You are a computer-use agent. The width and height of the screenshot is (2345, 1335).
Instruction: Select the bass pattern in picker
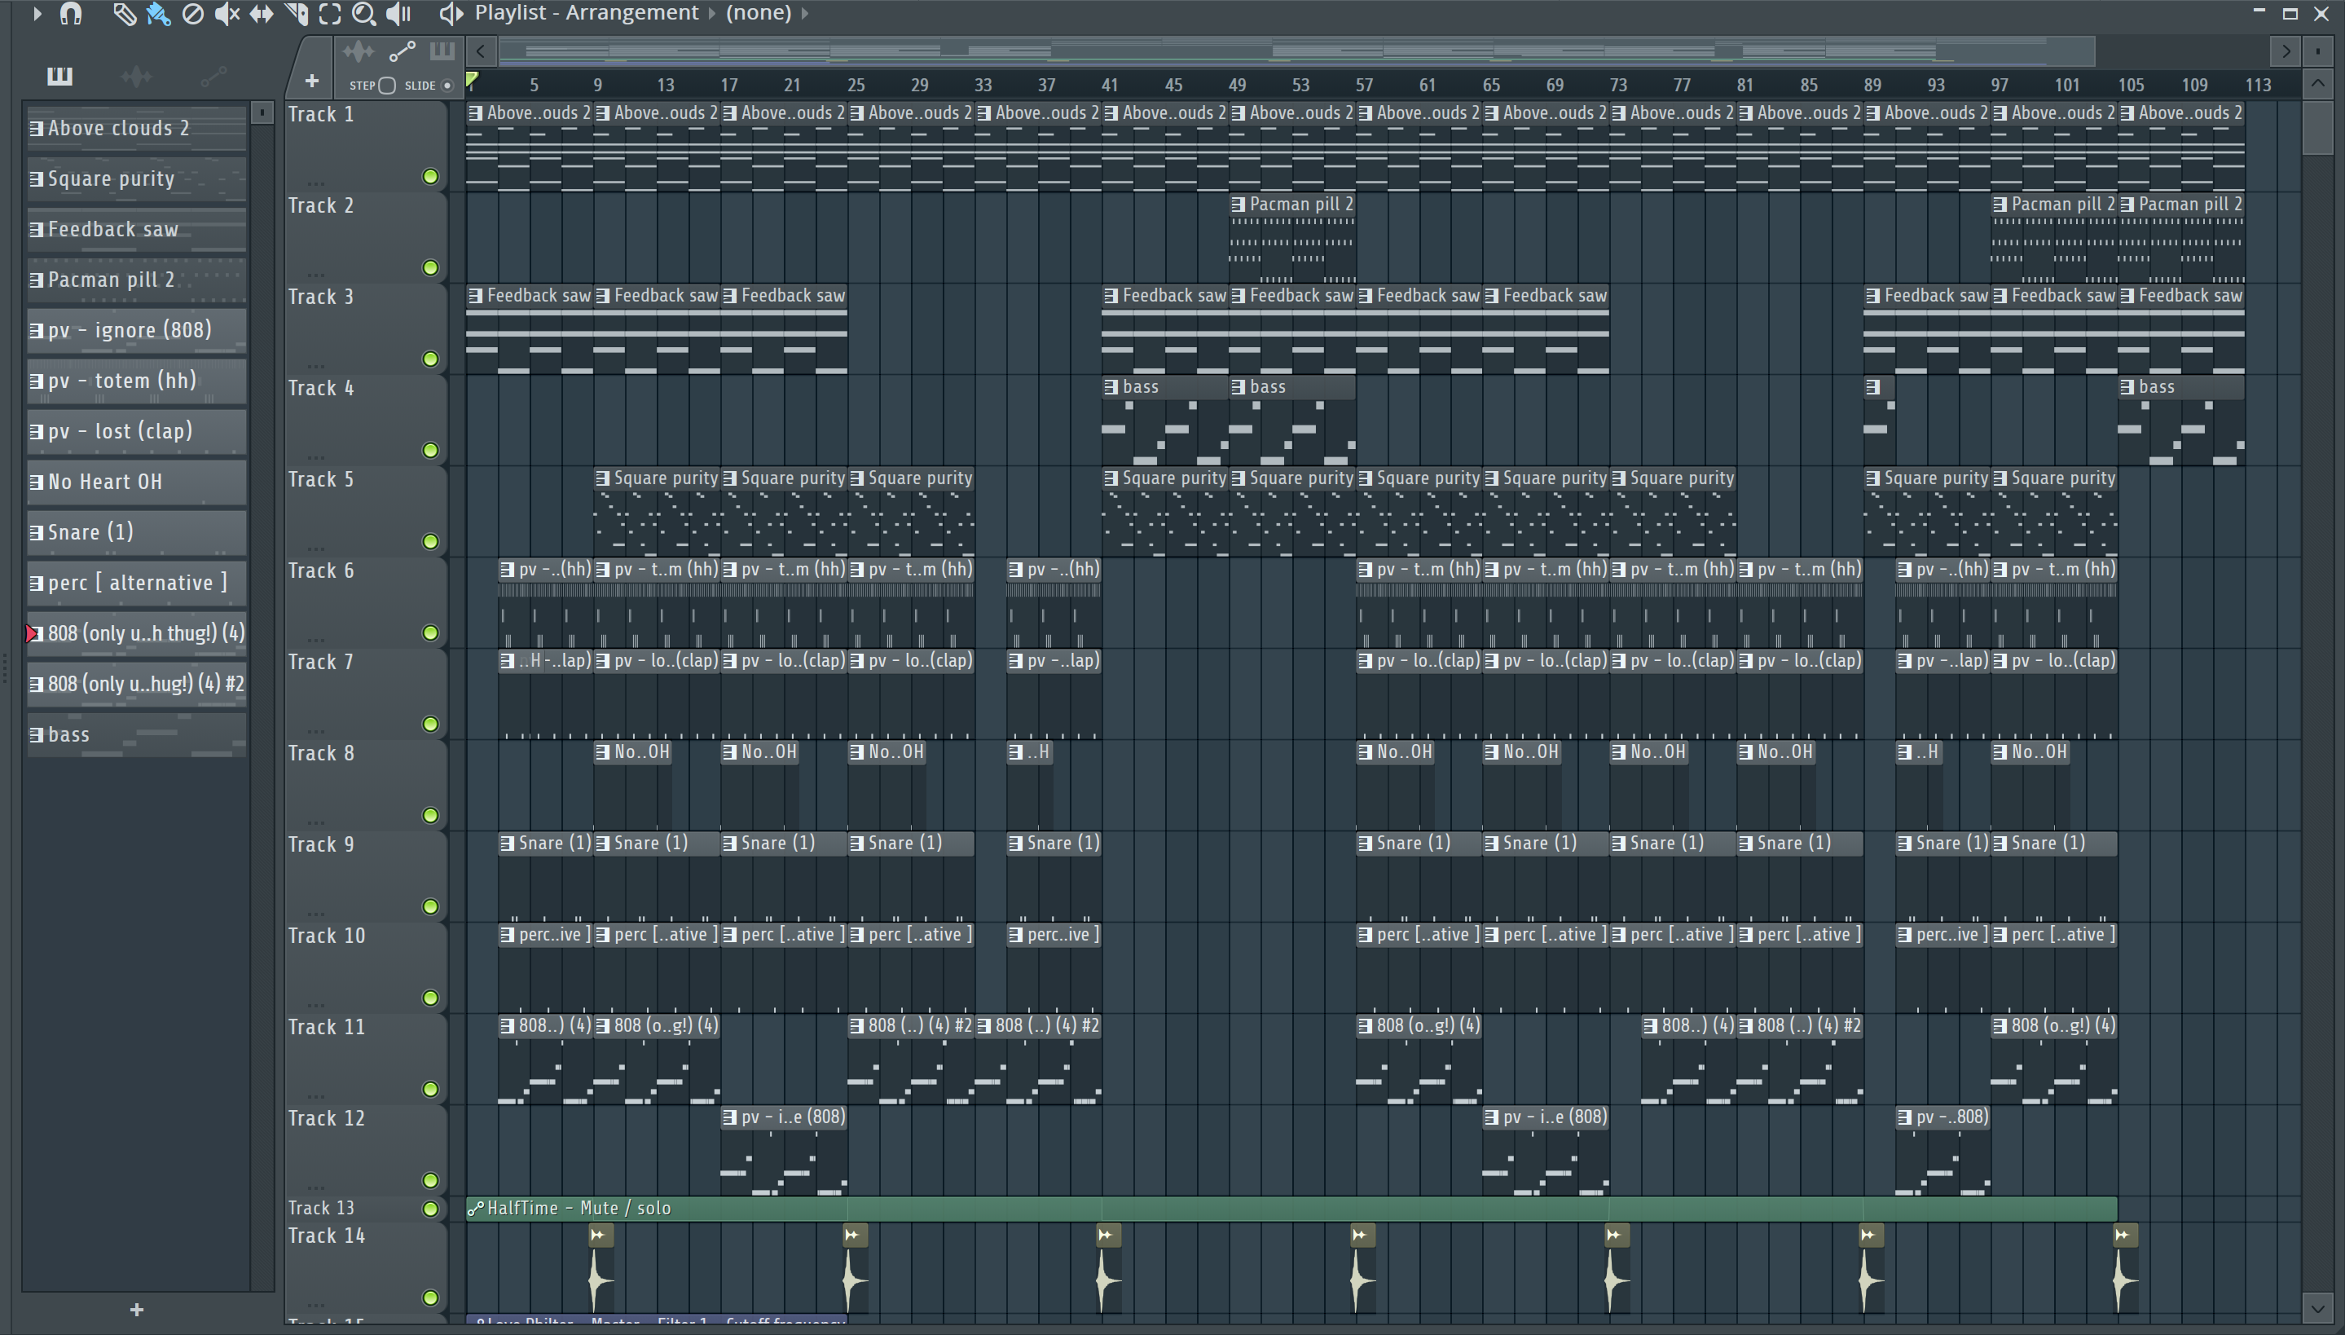click(x=137, y=734)
